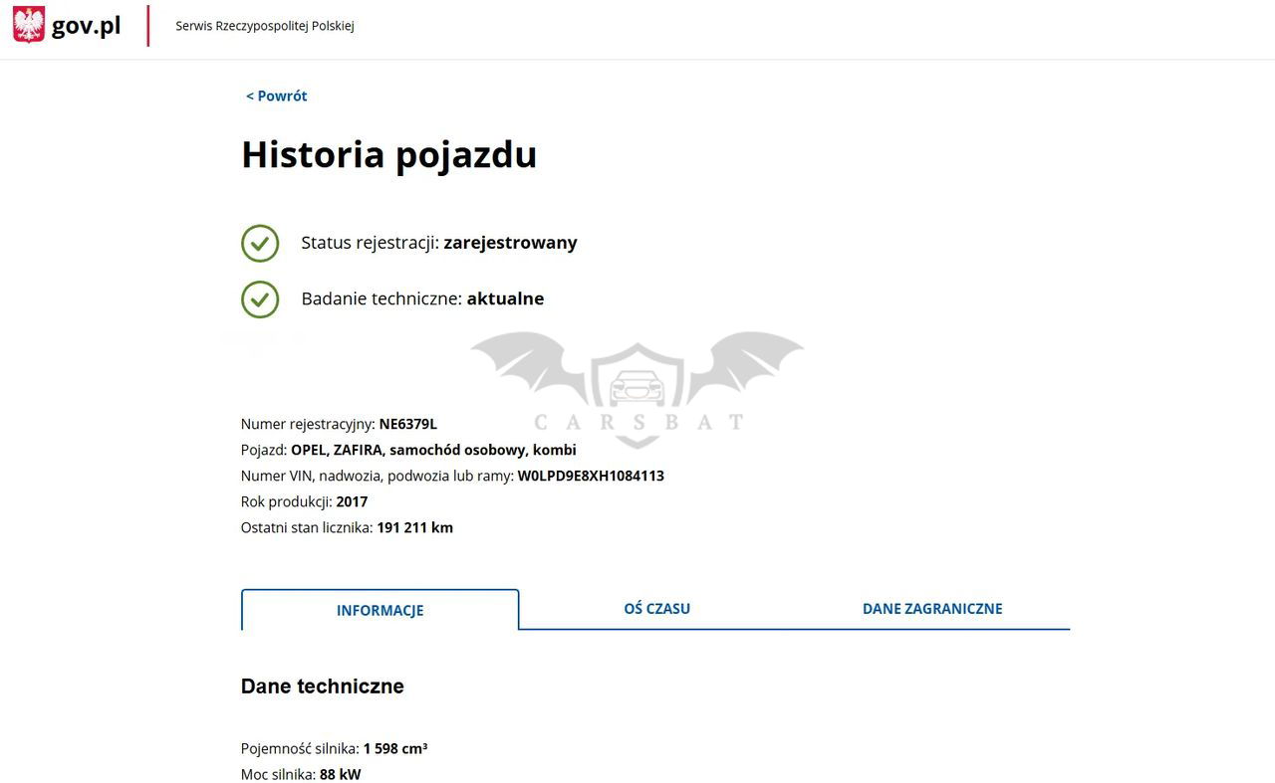This screenshot has height=783, width=1275.
Task: Click the Dane techniczne section heading
Action: click(322, 686)
